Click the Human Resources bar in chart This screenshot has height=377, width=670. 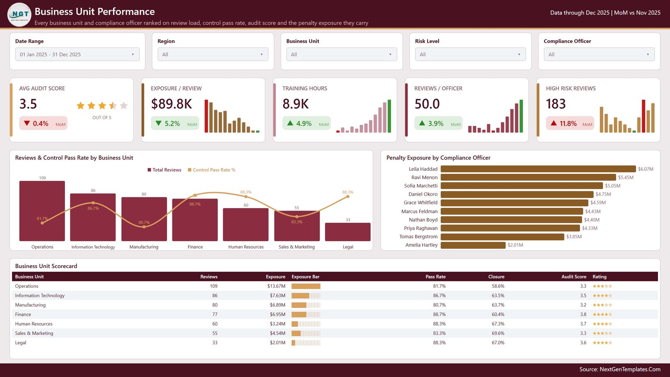coord(246,225)
